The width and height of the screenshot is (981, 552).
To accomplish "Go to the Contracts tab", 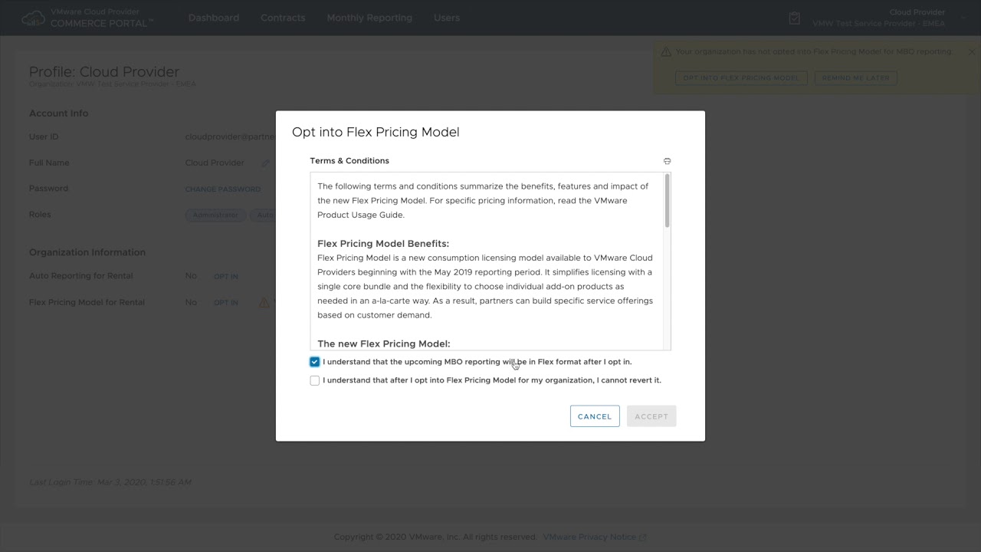I will pos(283,18).
